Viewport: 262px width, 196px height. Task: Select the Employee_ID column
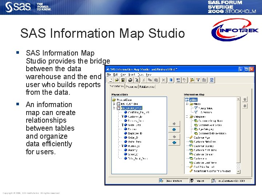[133, 133]
